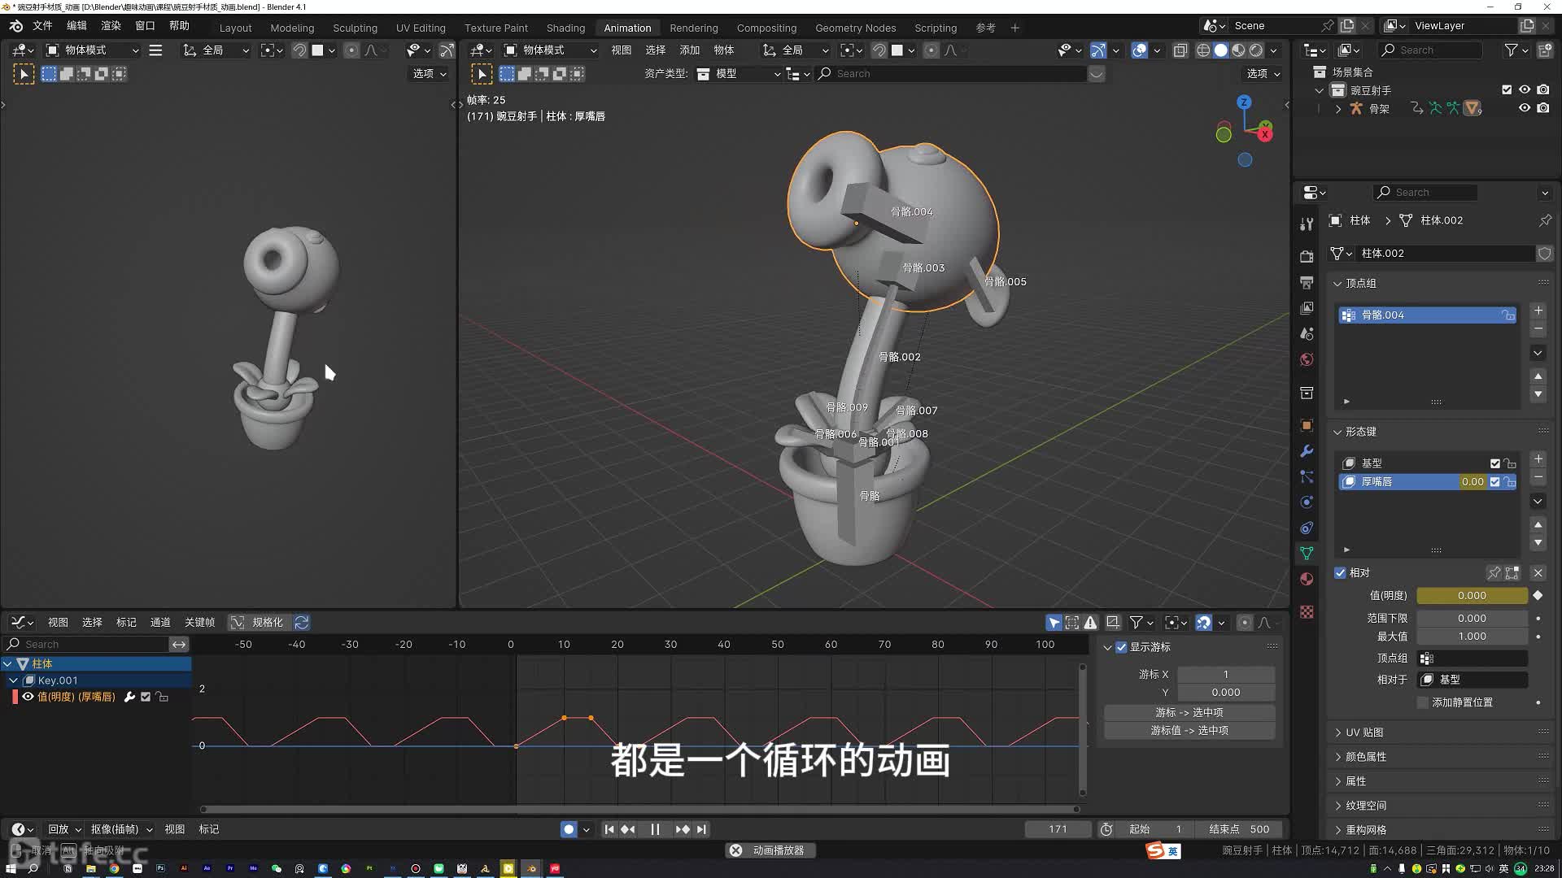Adjust the 值(明度) value slider

(x=1472, y=596)
